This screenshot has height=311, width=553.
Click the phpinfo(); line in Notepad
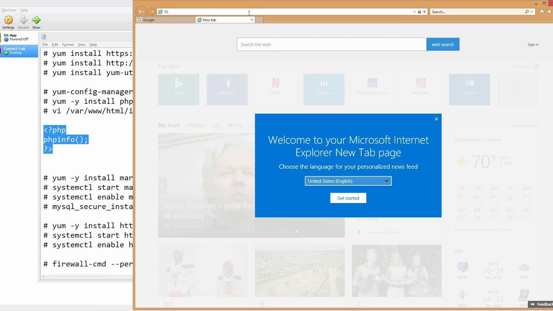click(66, 140)
